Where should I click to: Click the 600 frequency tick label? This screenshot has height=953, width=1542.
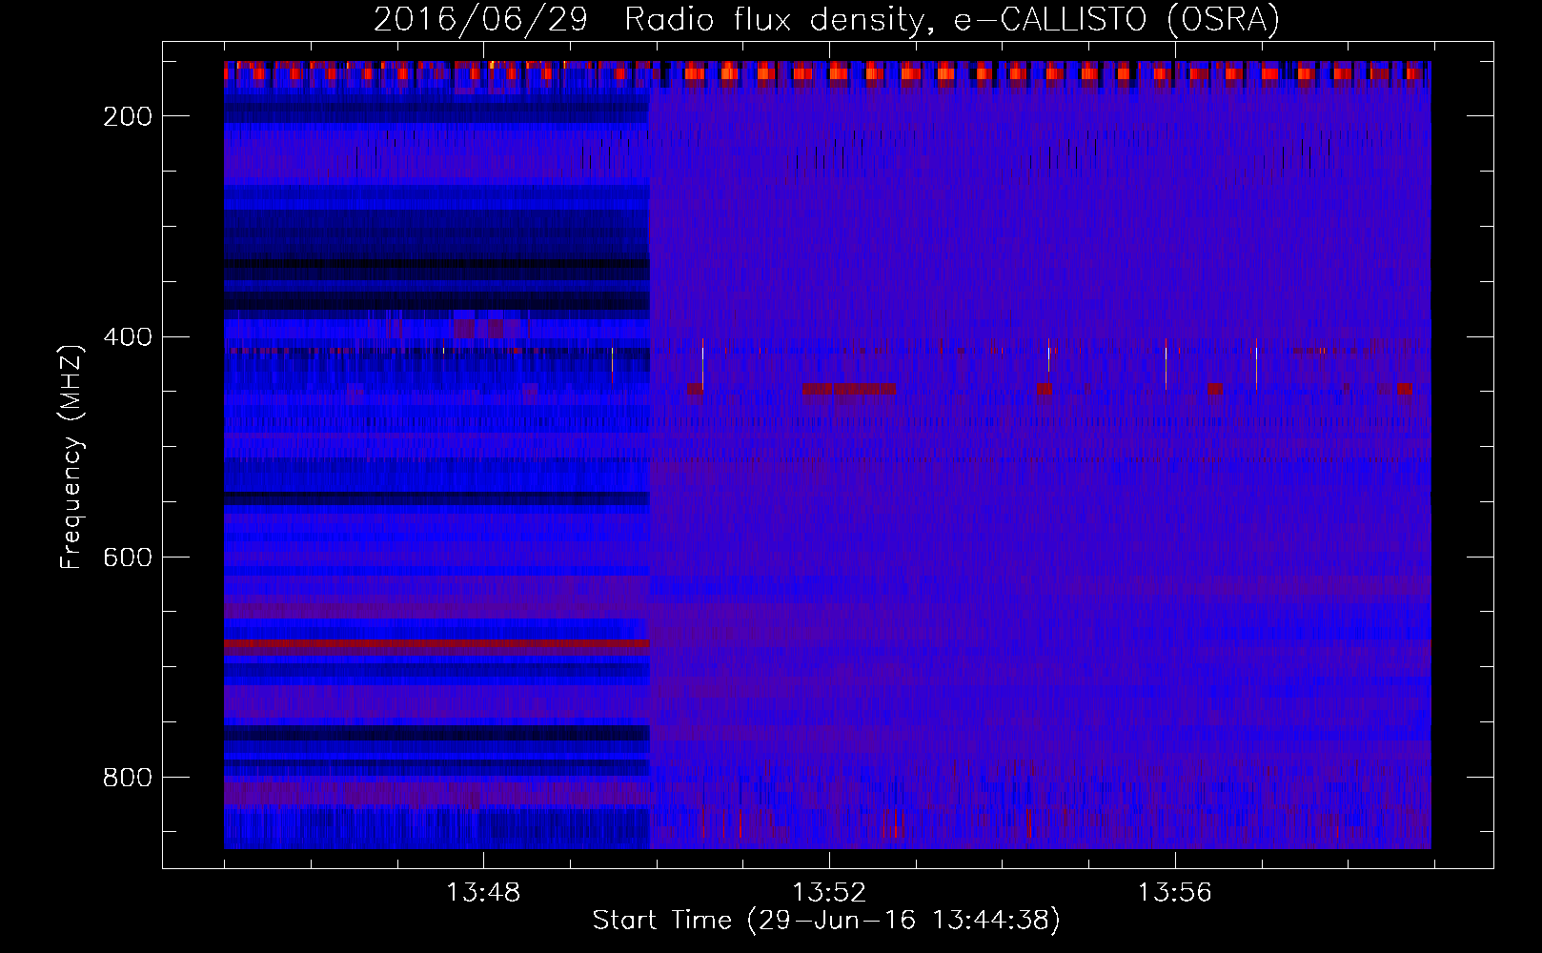tap(128, 558)
